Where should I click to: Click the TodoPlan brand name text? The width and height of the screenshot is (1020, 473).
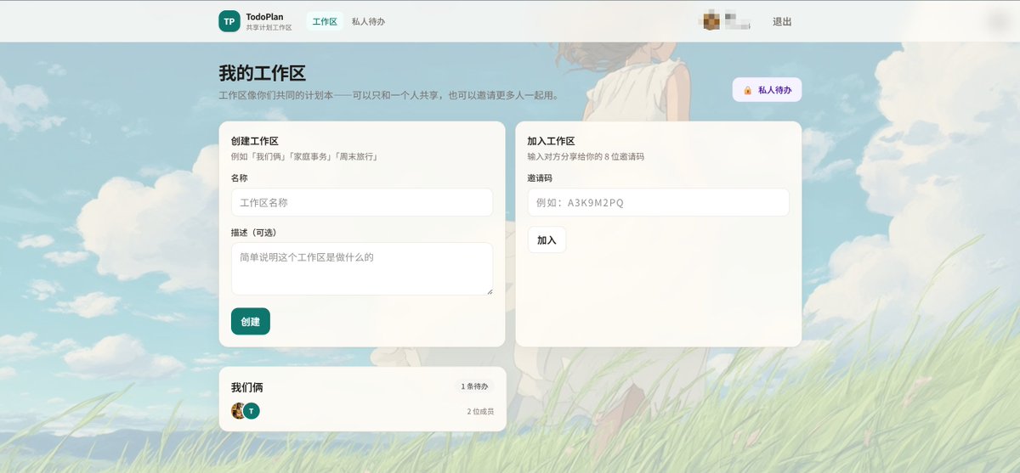[264, 16]
